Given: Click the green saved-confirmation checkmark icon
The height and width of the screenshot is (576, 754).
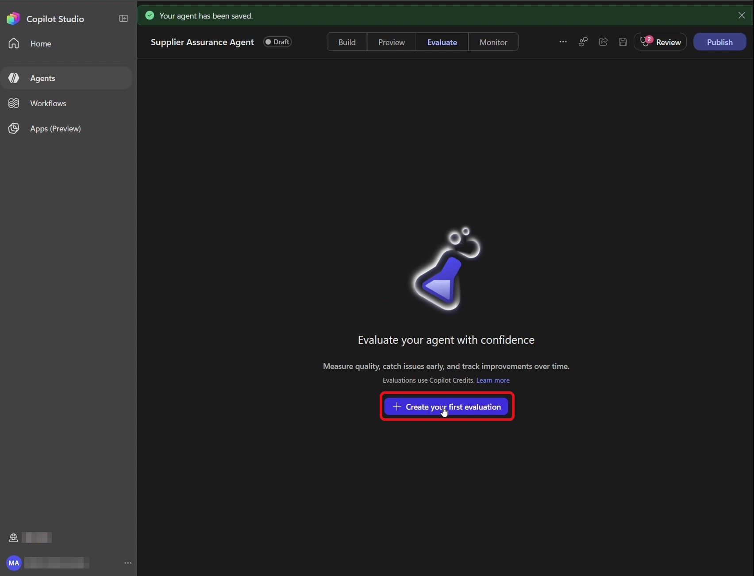Looking at the screenshot, I should pos(150,15).
